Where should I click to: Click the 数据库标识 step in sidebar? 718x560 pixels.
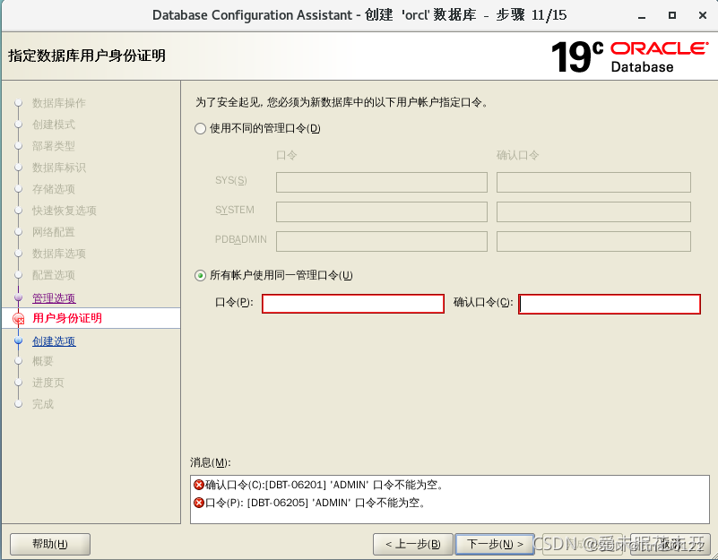click(x=58, y=168)
